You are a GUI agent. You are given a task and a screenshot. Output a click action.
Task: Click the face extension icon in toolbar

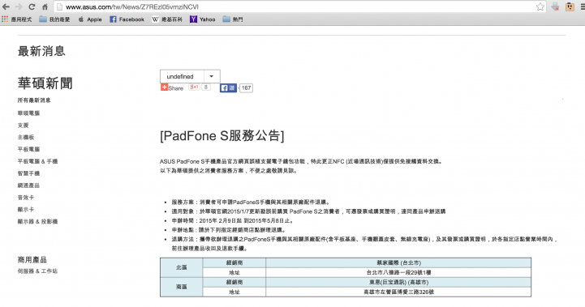[570, 6]
